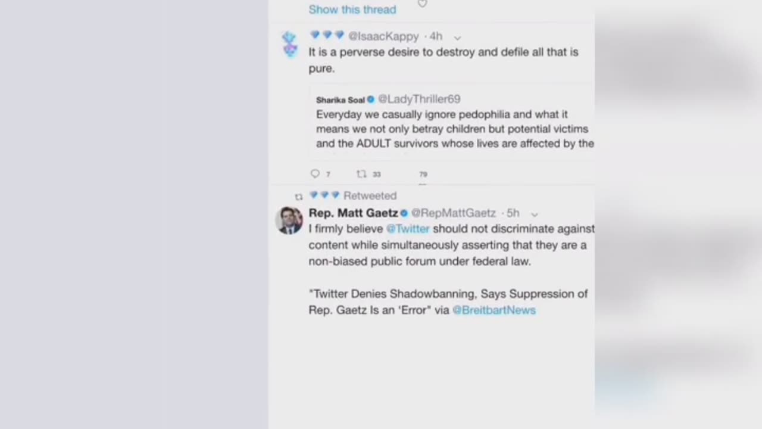Open the @RepMattGaetz handle

coord(454,213)
